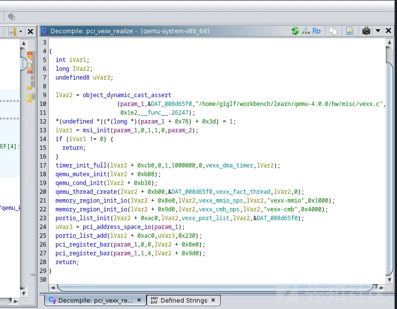The width and height of the screenshot is (397, 309).
Task: Click the Decompile horizontal scrollbar thumb
Action: (216, 288)
